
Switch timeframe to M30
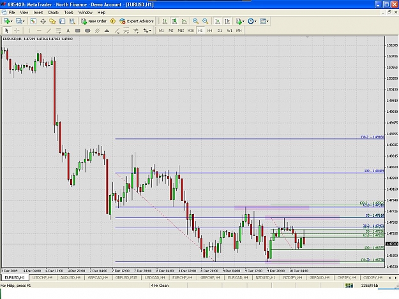(191, 31)
